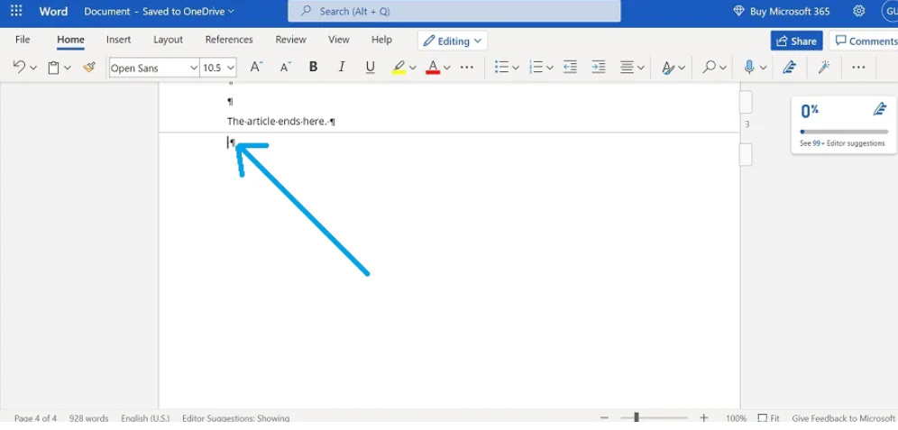The width and height of the screenshot is (898, 430).
Task: Click the Undo icon
Action: (x=19, y=67)
